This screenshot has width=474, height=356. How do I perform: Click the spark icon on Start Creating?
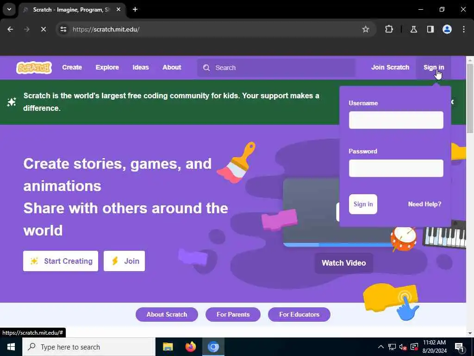click(x=34, y=261)
